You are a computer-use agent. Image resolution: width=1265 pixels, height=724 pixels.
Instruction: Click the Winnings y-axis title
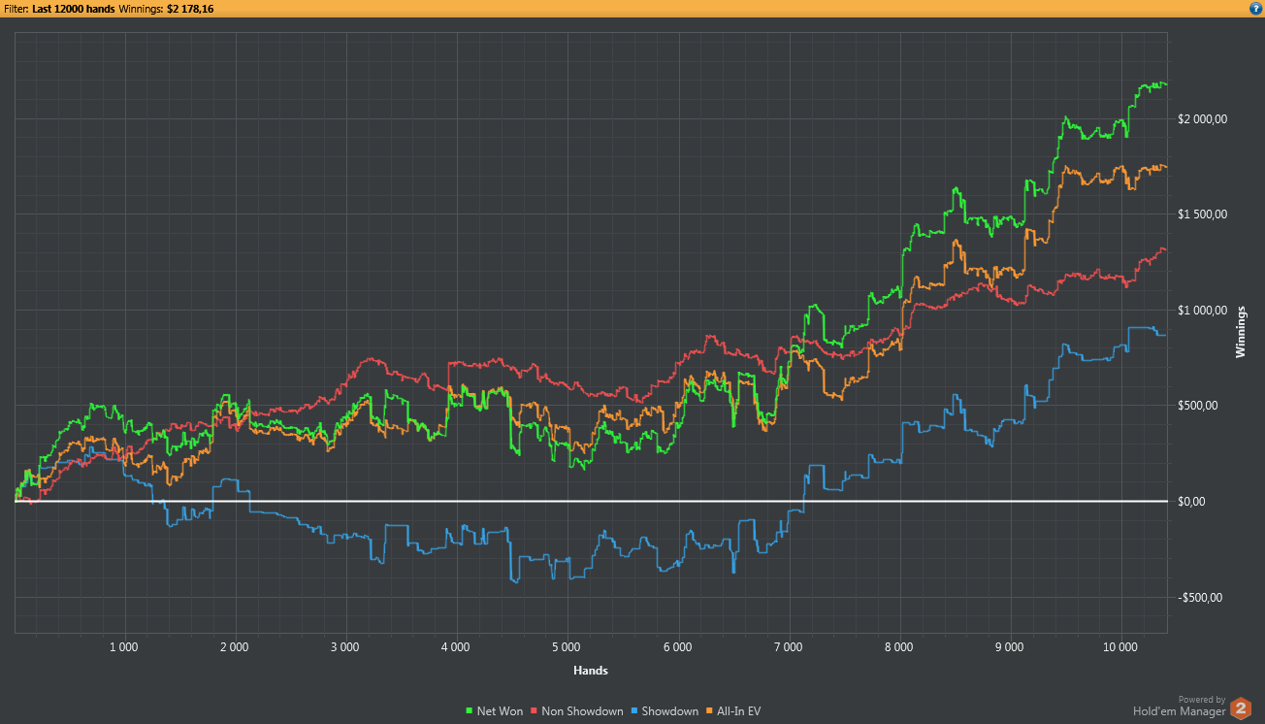pyautogui.click(x=1240, y=332)
